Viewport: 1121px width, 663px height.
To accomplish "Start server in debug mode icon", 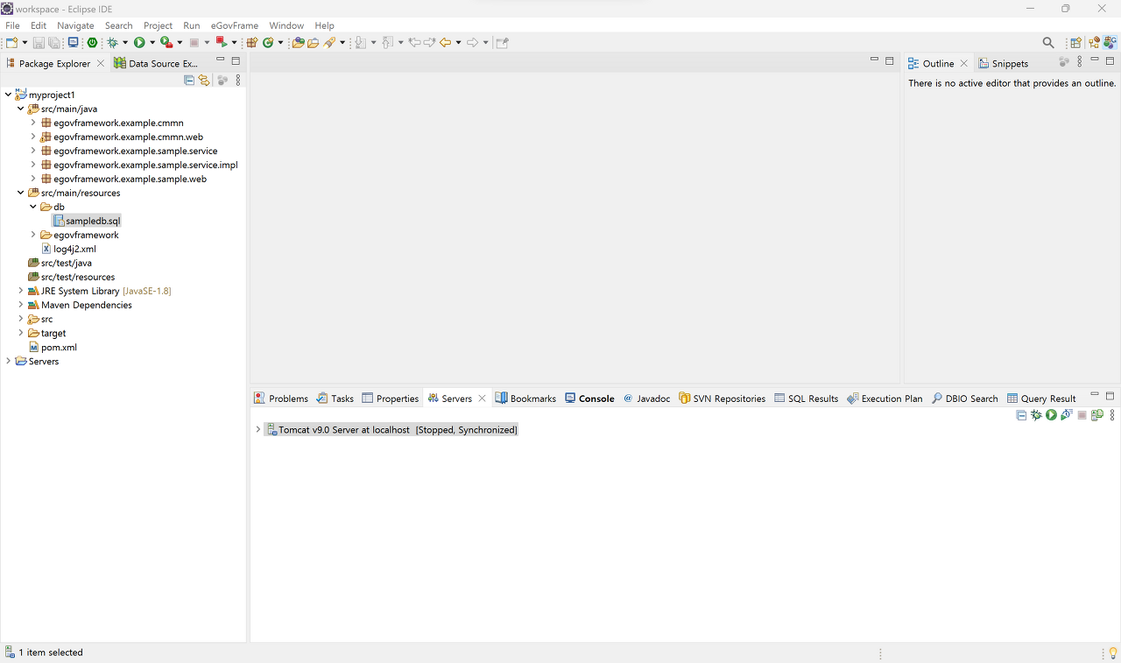I will (x=1036, y=415).
